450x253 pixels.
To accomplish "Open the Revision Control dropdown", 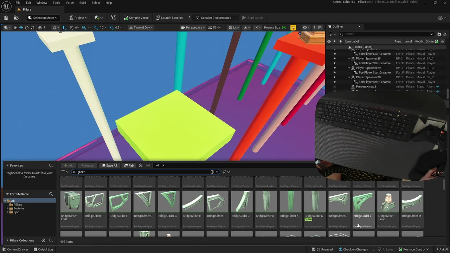I will pyautogui.click(x=413, y=249).
